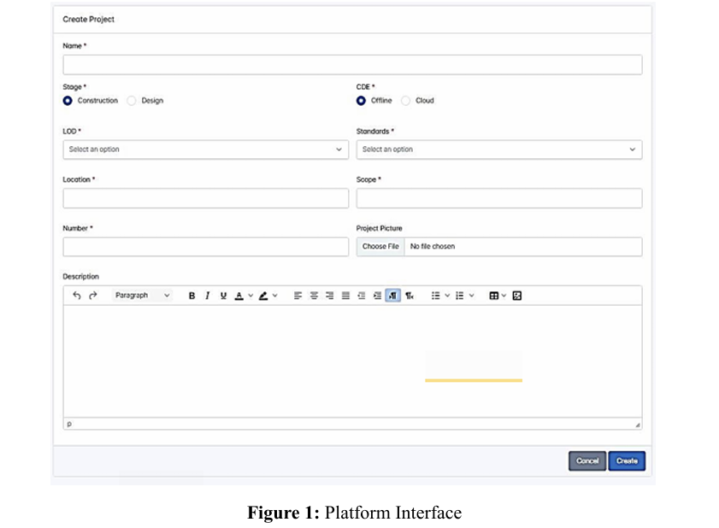The height and width of the screenshot is (528, 719).
Task: Click the Cancel button
Action: 587,461
